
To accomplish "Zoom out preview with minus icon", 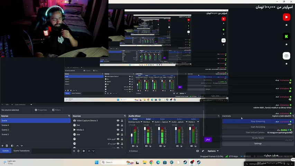I will (x=2, y=104).
